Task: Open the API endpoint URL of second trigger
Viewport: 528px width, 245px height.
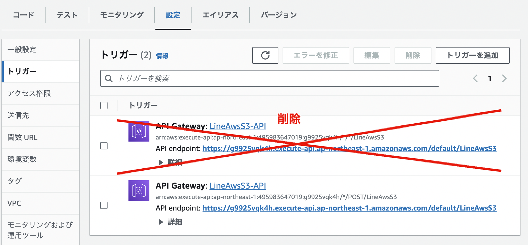Action: [350, 208]
